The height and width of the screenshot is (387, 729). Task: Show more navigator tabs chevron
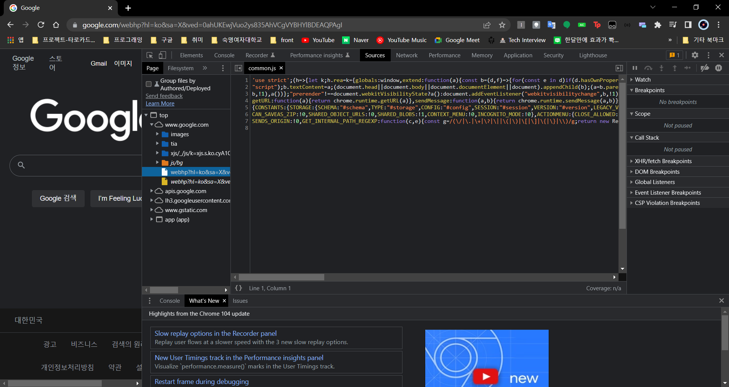tap(205, 68)
